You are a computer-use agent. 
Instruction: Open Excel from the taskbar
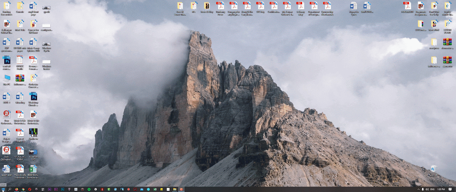click(x=155, y=189)
